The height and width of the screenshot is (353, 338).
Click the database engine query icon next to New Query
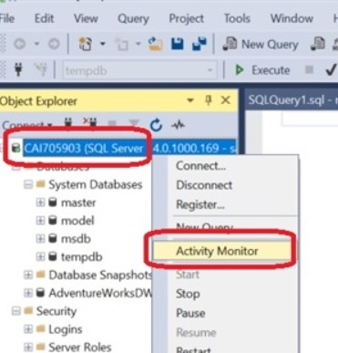coord(318,45)
